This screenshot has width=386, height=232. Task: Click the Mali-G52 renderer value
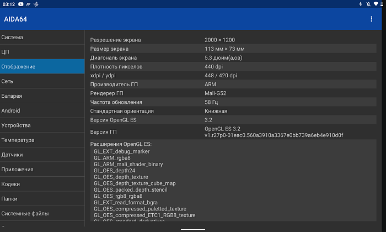click(215, 93)
